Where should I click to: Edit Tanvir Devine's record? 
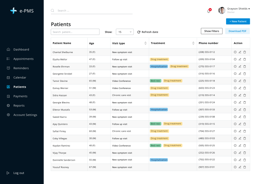(x=240, y=81)
